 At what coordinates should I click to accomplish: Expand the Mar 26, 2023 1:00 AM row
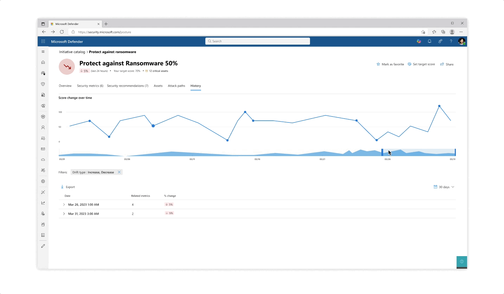click(x=64, y=205)
